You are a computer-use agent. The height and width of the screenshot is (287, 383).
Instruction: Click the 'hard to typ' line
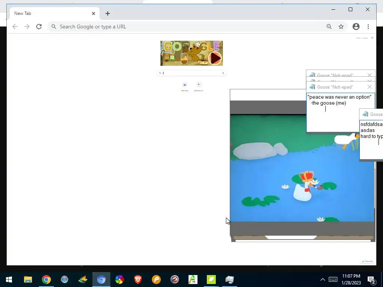point(371,136)
